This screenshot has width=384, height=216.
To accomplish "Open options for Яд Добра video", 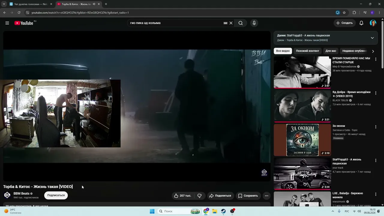I will pyautogui.click(x=376, y=93).
